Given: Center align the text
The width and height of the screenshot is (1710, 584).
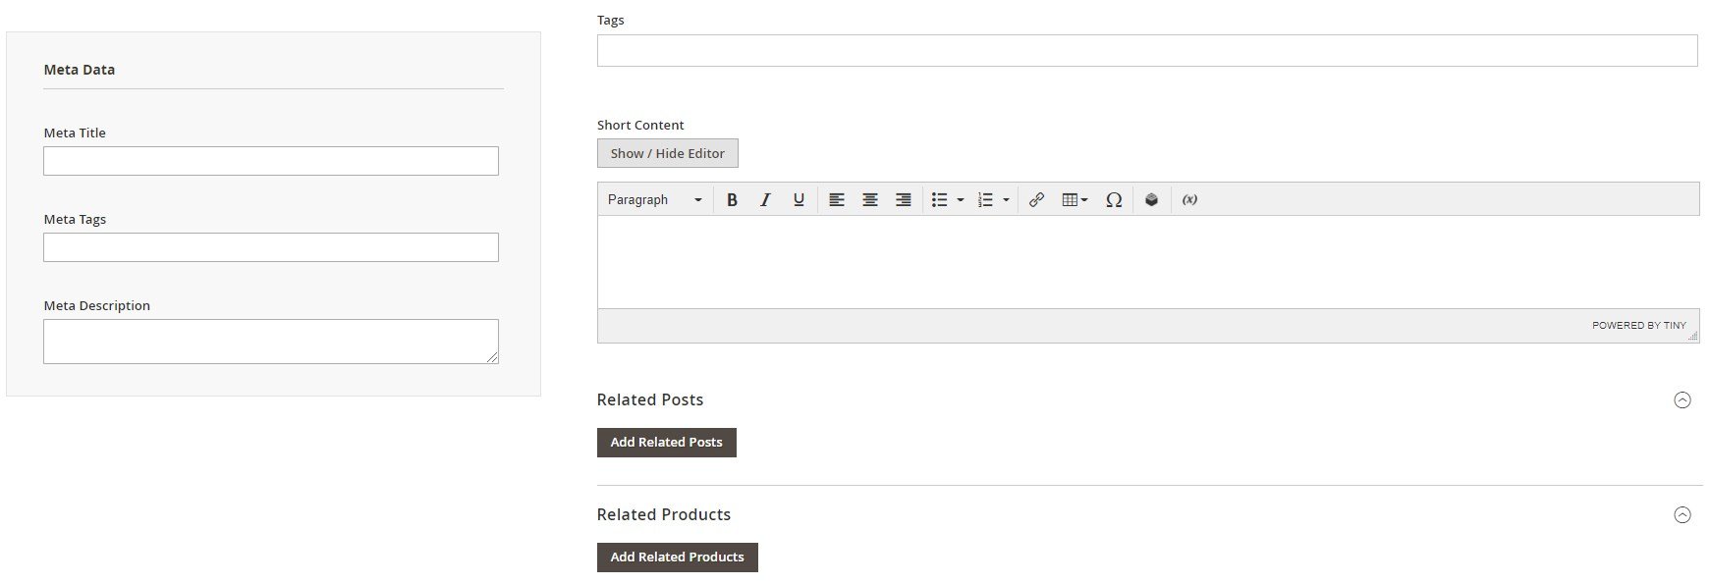Looking at the screenshot, I should pyautogui.click(x=870, y=199).
